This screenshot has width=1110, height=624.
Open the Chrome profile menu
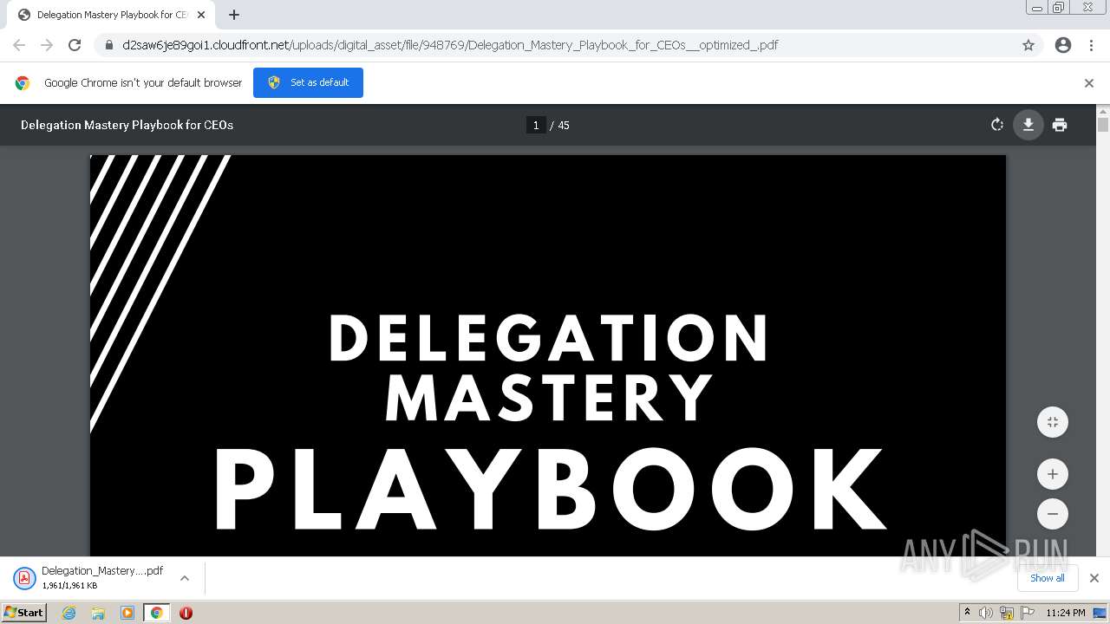click(x=1063, y=45)
